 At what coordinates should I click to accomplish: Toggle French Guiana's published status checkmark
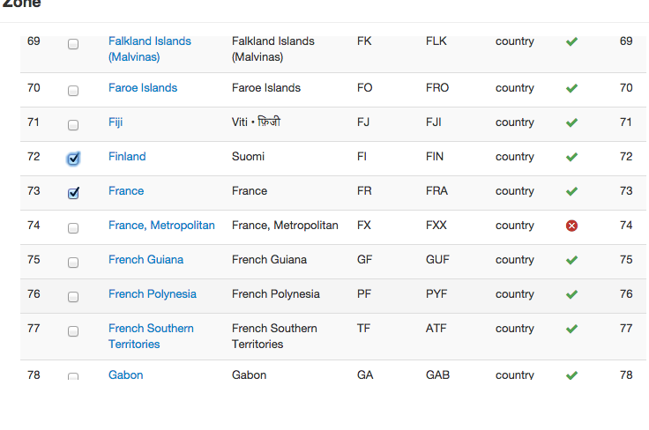pos(571,260)
